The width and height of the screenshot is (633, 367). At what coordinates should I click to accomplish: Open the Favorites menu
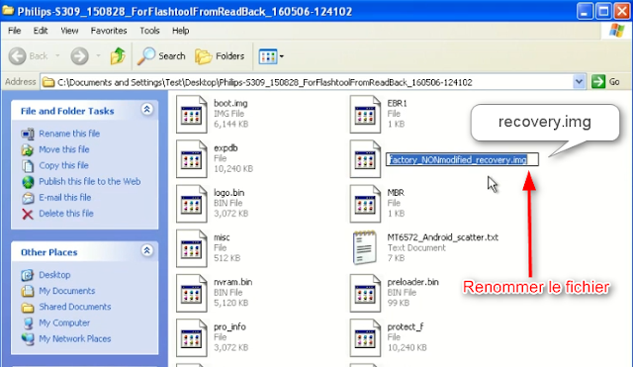pos(109,31)
